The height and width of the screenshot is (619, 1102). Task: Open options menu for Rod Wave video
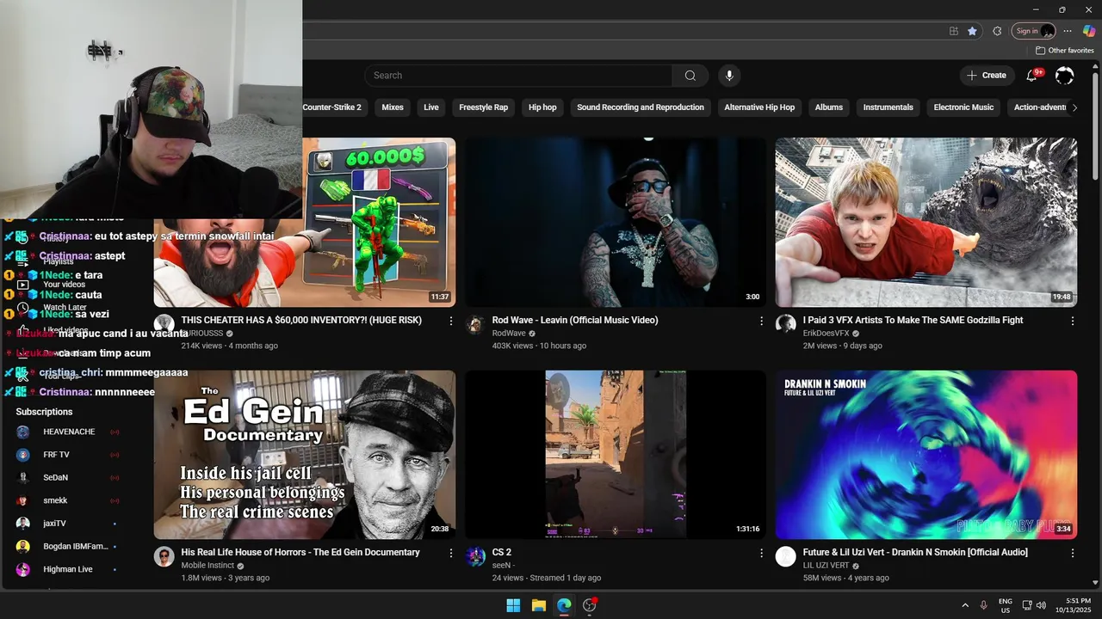[761, 321]
